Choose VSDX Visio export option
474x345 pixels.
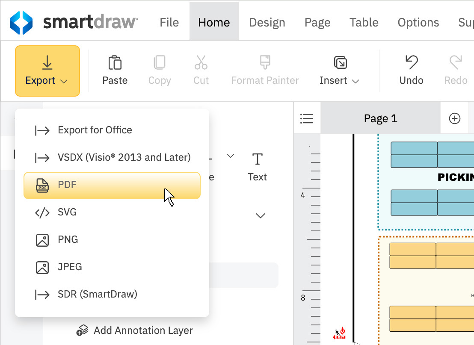click(112, 157)
